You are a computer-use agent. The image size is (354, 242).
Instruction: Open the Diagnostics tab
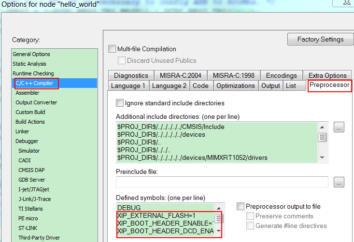(131, 75)
